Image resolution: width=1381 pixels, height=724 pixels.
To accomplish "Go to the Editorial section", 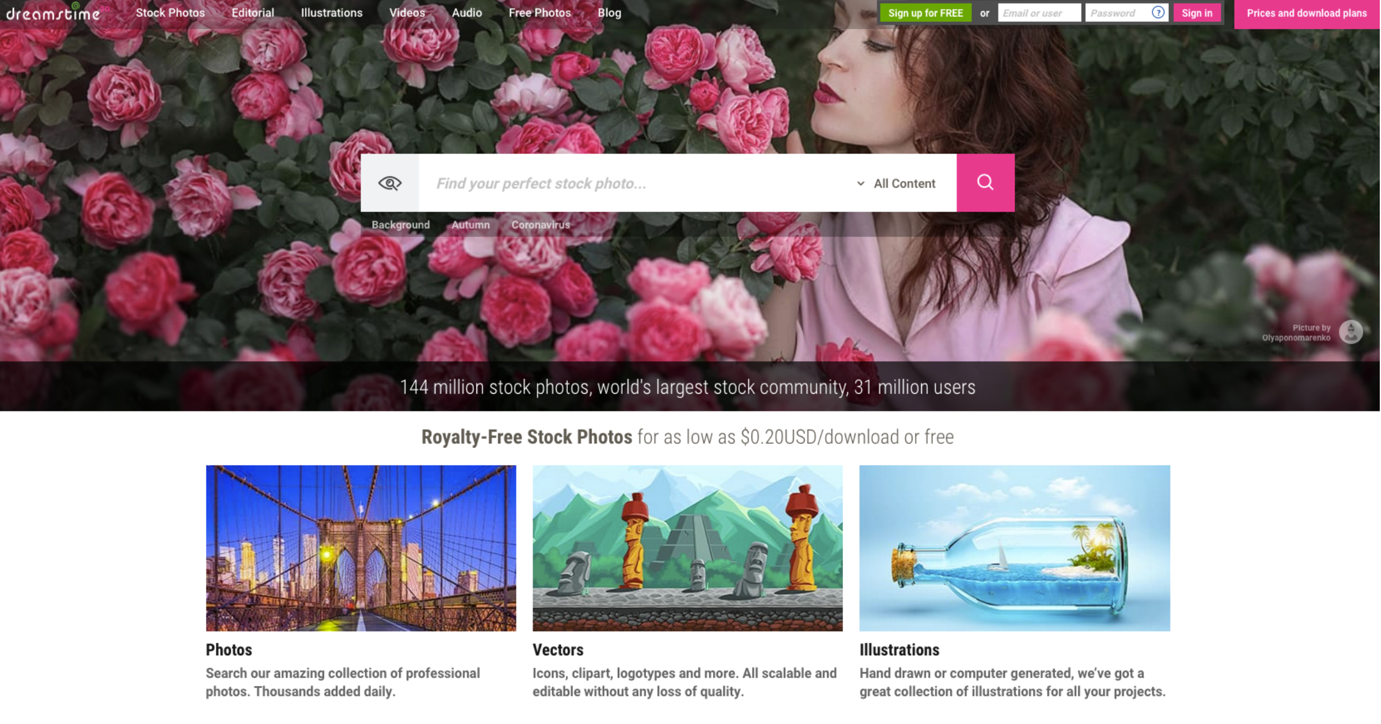I will [x=253, y=13].
